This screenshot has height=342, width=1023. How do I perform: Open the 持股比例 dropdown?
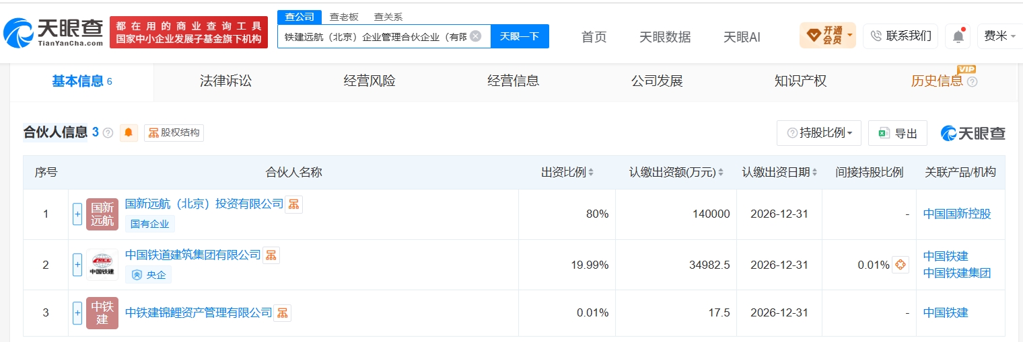pos(819,133)
